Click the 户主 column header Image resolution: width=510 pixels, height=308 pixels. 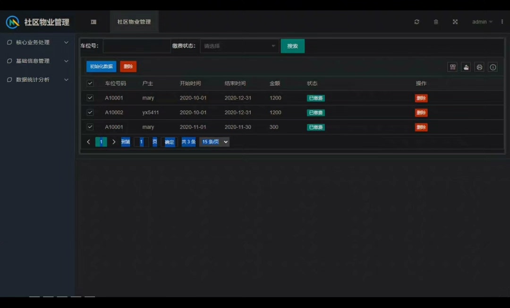148,83
